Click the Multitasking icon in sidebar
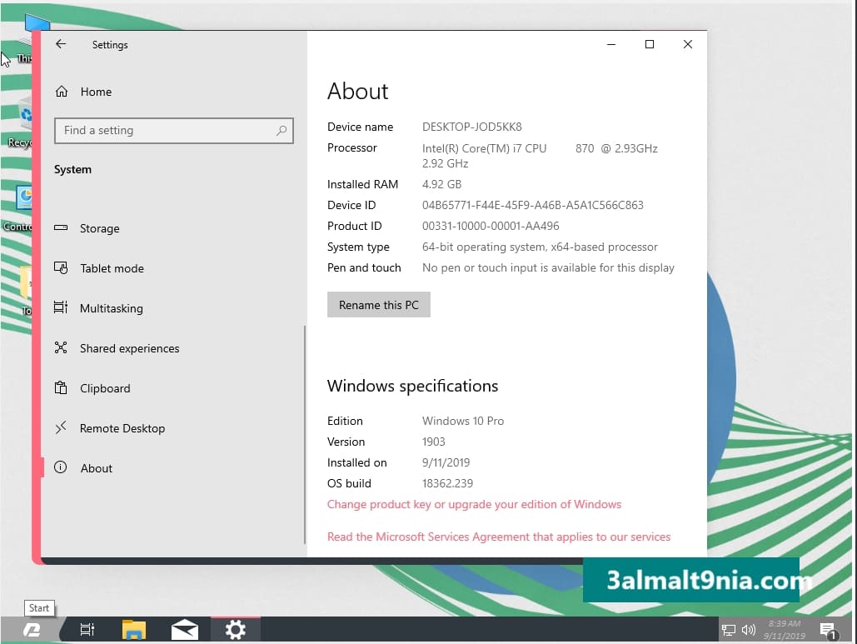The height and width of the screenshot is (644, 857). [61, 307]
